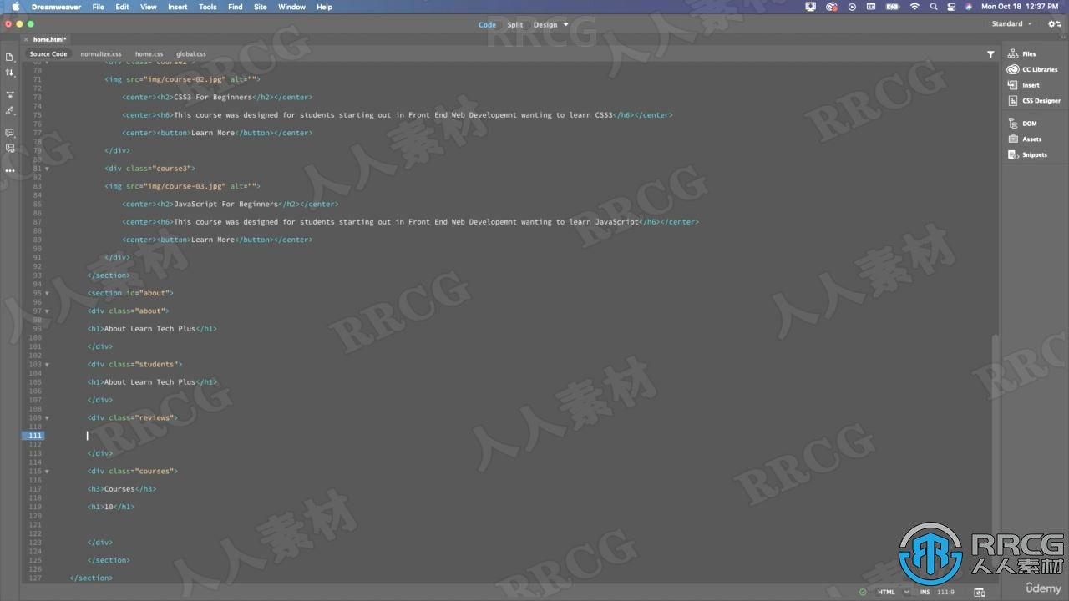Select the home.html document tab

[49, 39]
